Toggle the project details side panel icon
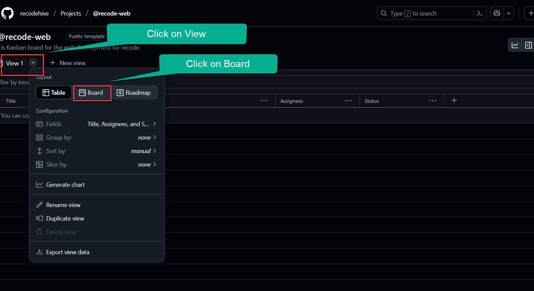The height and width of the screenshot is (291, 534). 529,45
